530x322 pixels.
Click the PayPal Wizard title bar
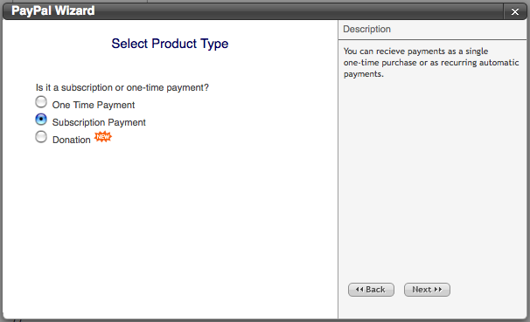[x=253, y=11]
